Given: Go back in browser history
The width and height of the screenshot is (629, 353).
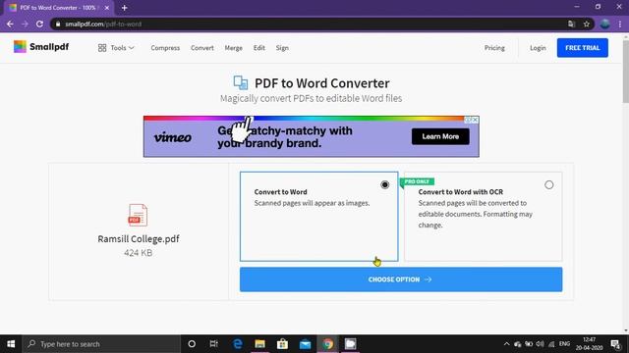Looking at the screenshot, I should [x=10, y=24].
